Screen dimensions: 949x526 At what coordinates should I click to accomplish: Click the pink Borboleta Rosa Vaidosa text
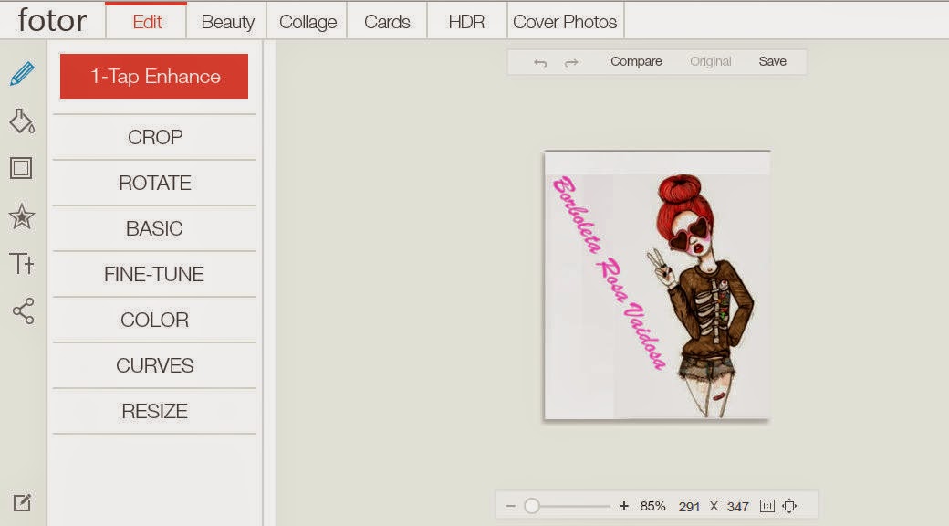pos(609,273)
